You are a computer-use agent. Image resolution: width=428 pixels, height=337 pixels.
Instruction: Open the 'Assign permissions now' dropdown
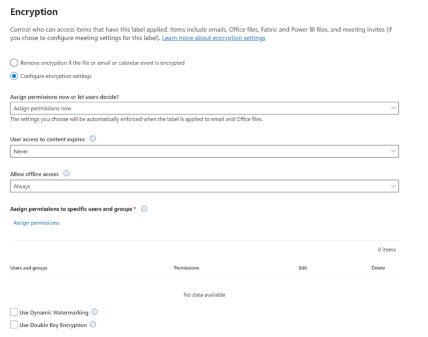click(204, 108)
